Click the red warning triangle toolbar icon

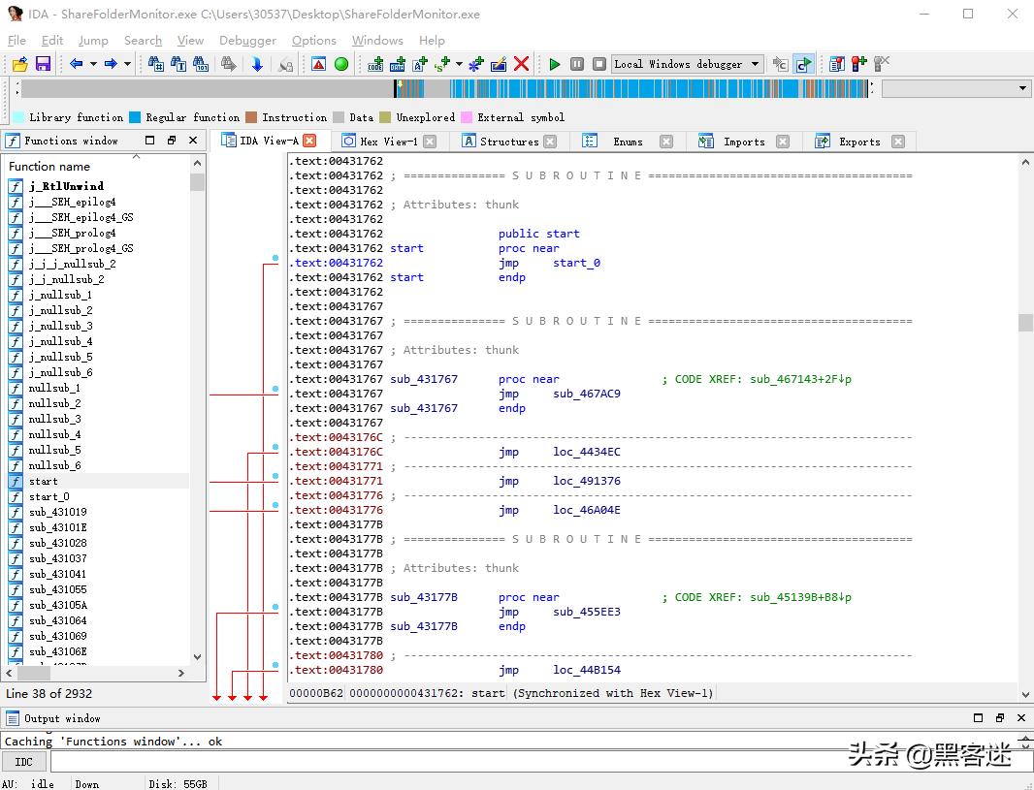[318, 64]
